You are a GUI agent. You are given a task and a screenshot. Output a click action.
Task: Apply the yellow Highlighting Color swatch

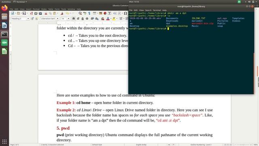[x=114, y=19]
